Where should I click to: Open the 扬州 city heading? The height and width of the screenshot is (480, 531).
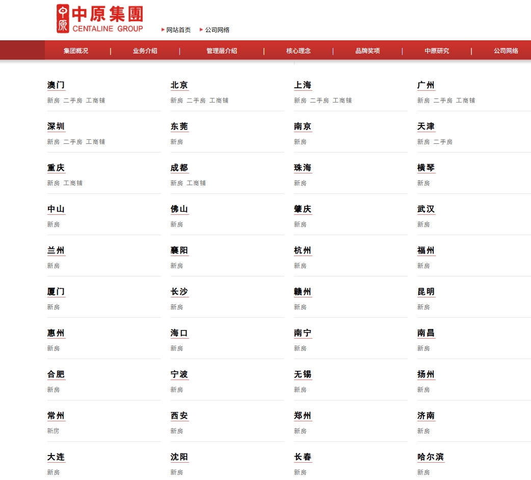426,374
